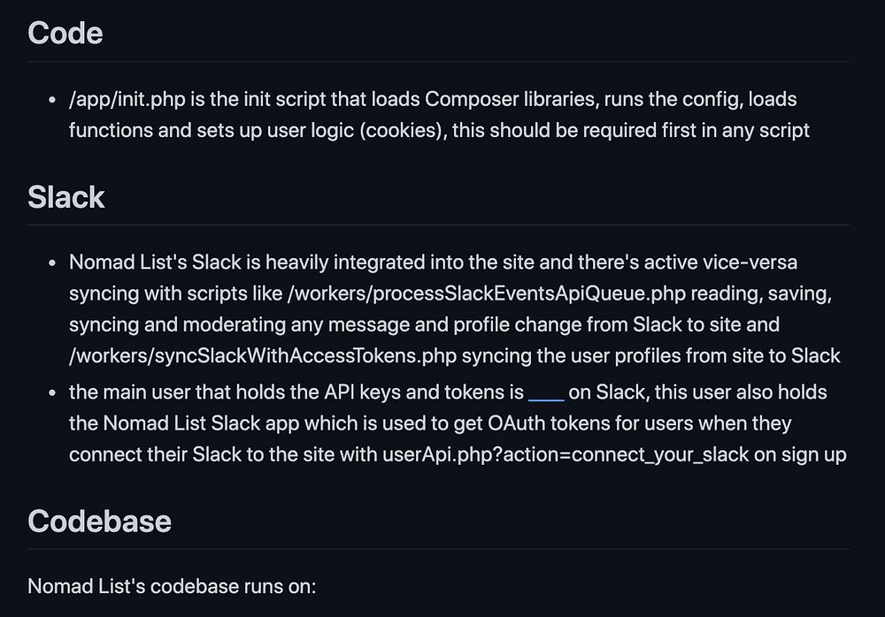Click the words "Composer libraries"
Image resolution: width=885 pixels, height=617 pixels.
[x=500, y=99]
